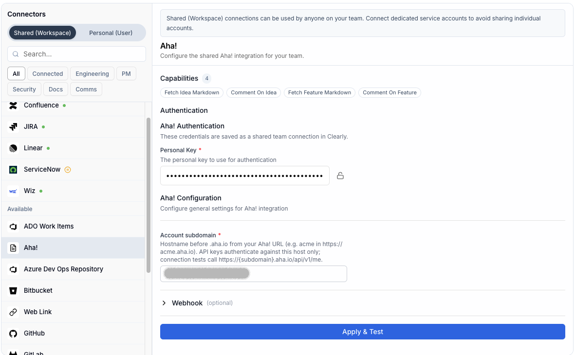Click the green status dot next to Wiz

pyautogui.click(x=41, y=191)
